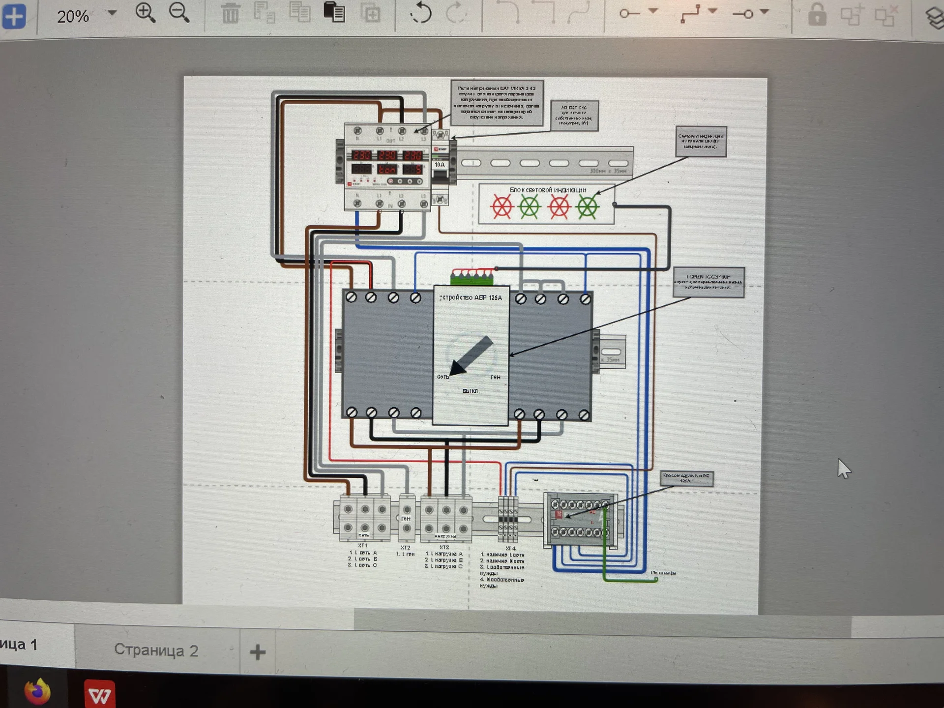Select the 'устройство АВР 125А' label

471,297
